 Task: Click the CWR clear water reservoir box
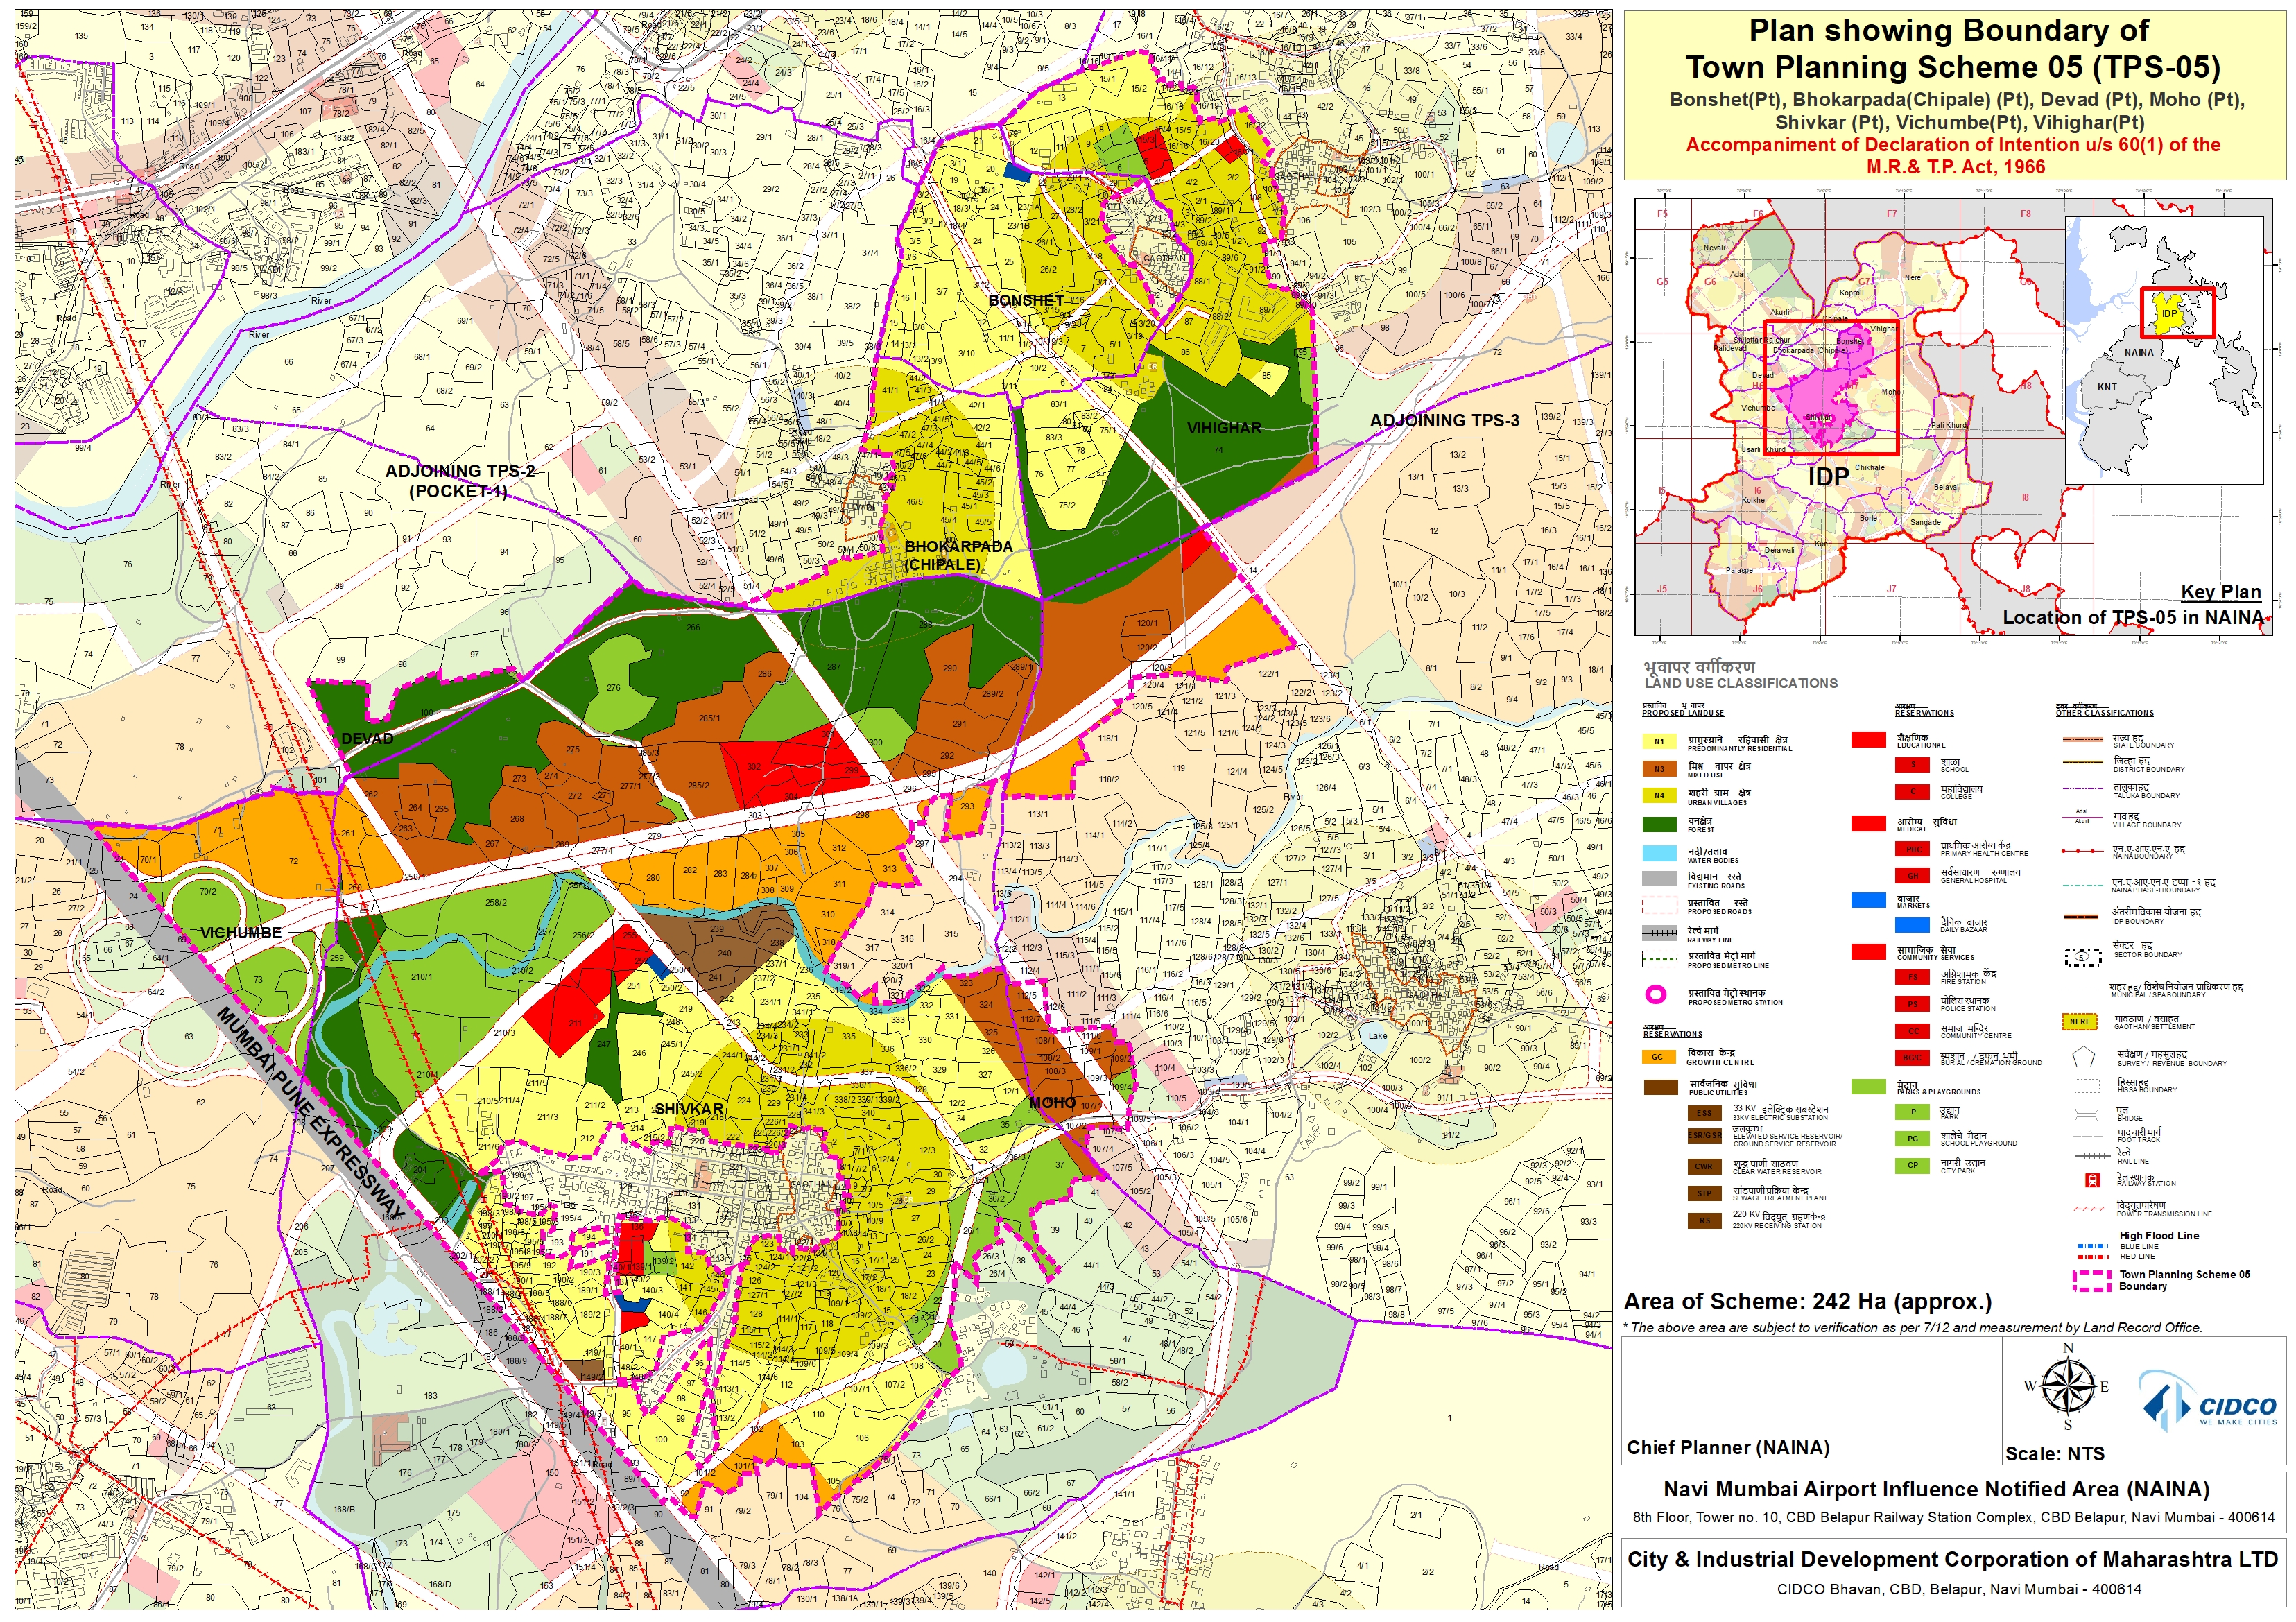pyautogui.click(x=1704, y=1166)
